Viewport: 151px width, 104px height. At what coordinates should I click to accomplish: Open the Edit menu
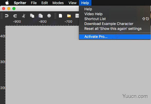(45, 3)
